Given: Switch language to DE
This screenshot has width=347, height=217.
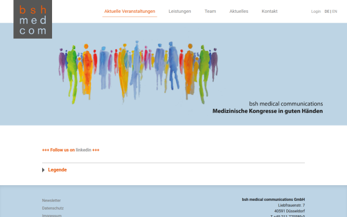Looking at the screenshot, I should (x=327, y=12).
